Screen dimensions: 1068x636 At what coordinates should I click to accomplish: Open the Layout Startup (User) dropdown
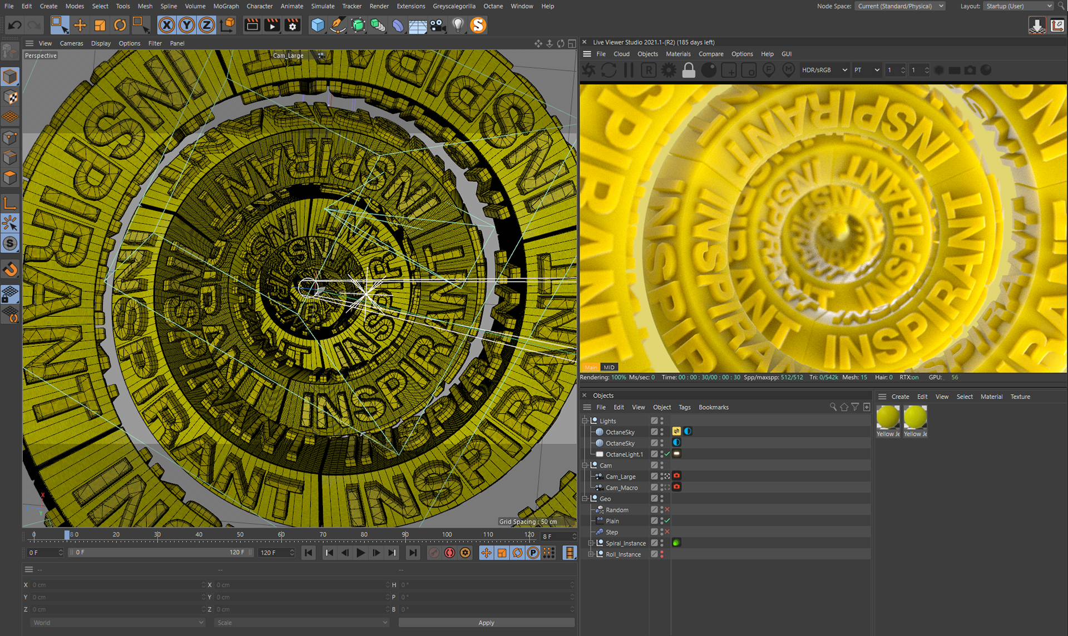click(1018, 6)
